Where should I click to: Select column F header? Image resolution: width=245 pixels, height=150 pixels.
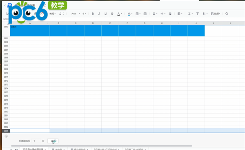[x=127, y=23]
